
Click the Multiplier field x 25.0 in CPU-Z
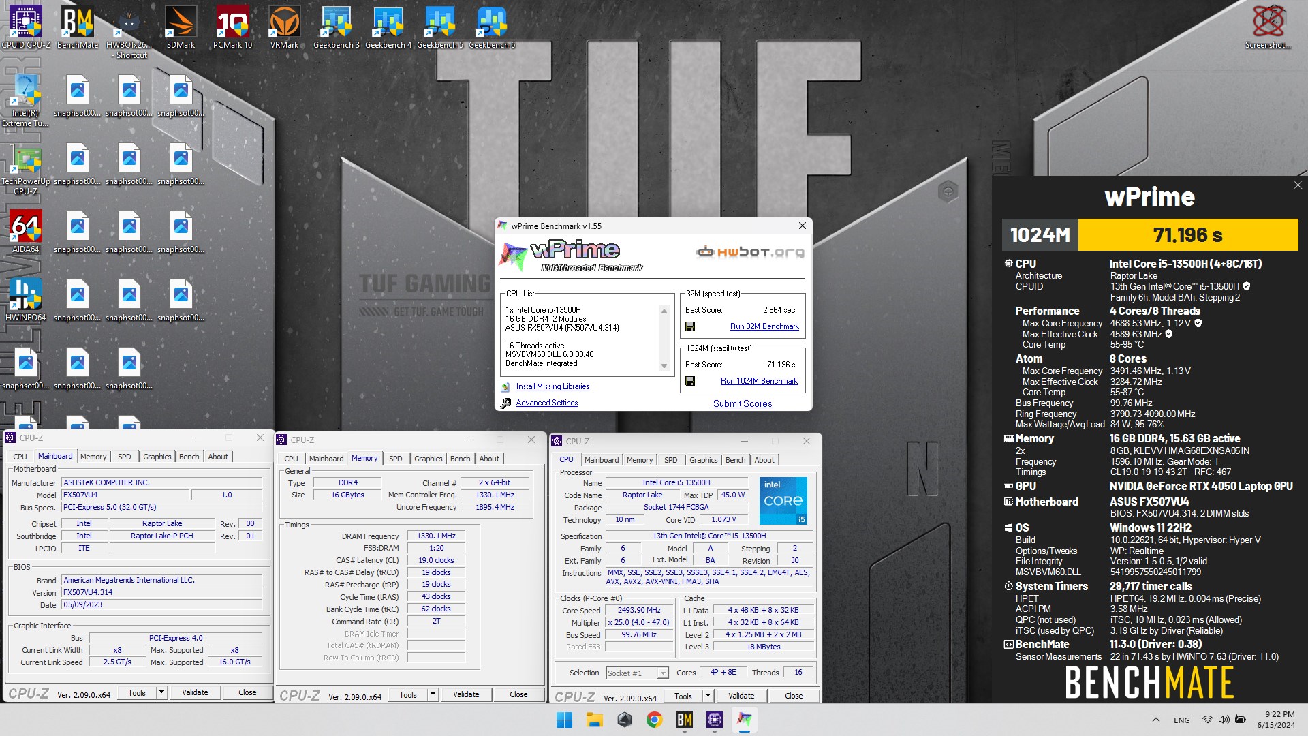click(638, 622)
